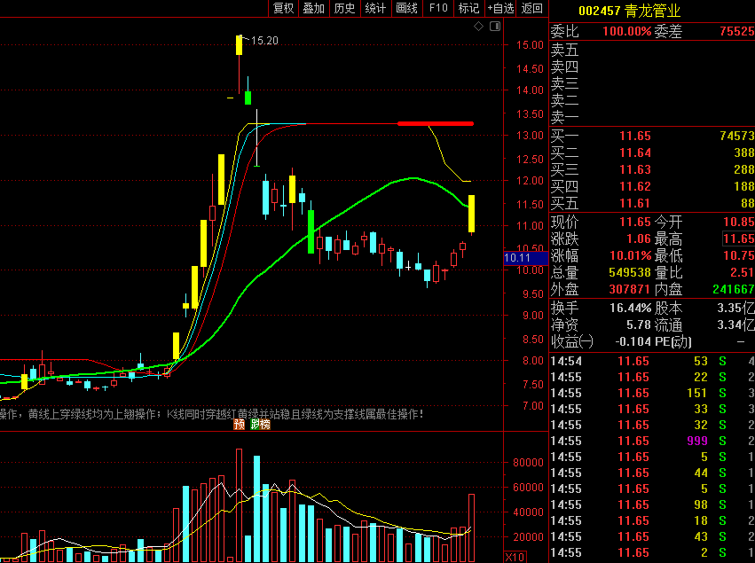Click the boxed 最高 value 11.65
755x563 pixels.
coord(739,238)
